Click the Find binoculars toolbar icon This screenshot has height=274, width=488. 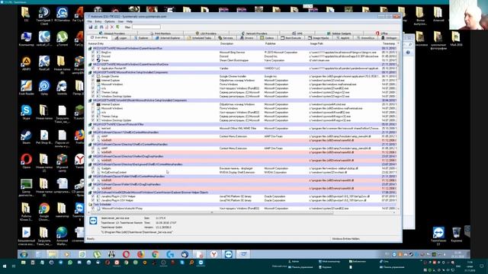(x=101, y=27)
